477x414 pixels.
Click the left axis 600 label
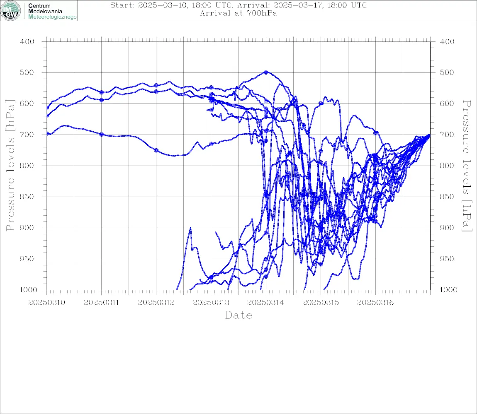(27, 103)
